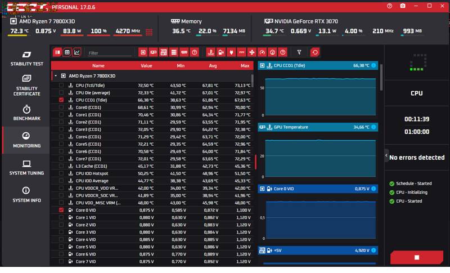Collapse the right test panel with the chevron

[x=386, y=155]
